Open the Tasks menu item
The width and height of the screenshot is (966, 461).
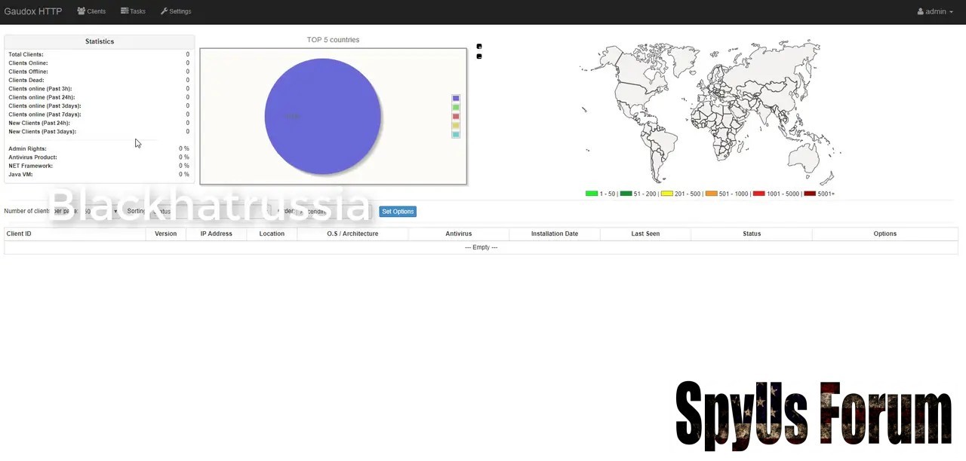[133, 11]
